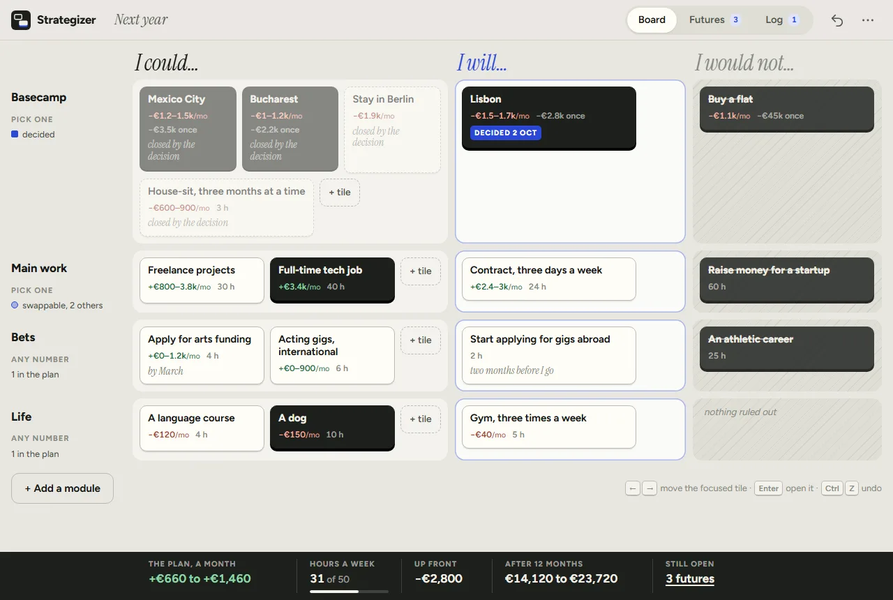
Task: Select the Raise money for a startup tile
Action: 787,280
